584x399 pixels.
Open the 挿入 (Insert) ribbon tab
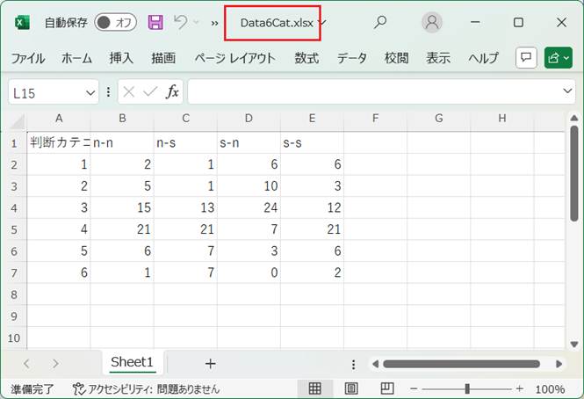tap(121, 58)
